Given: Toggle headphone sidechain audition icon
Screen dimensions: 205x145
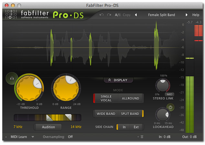Looking at the screenshot, I should coord(12,78).
